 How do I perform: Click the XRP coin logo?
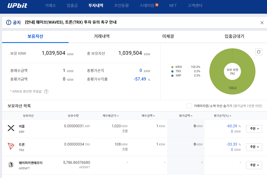pos(11,128)
